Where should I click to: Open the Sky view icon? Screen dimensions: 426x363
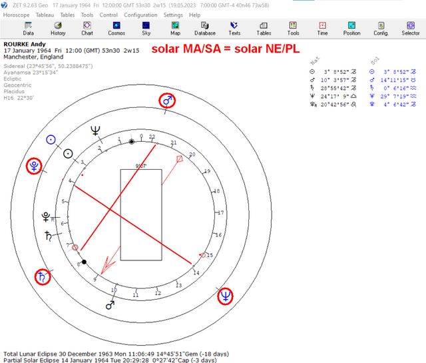pos(146,29)
